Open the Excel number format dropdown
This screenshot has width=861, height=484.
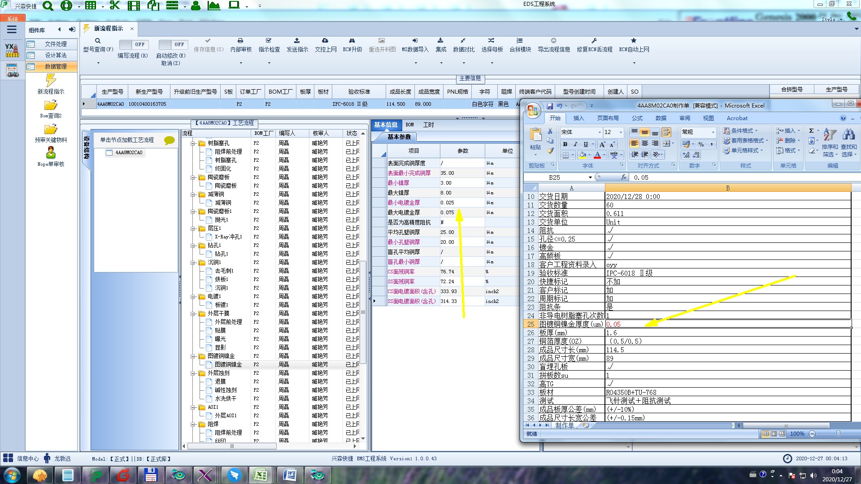pos(713,132)
